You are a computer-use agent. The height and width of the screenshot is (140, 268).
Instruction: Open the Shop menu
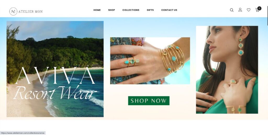click(x=111, y=10)
